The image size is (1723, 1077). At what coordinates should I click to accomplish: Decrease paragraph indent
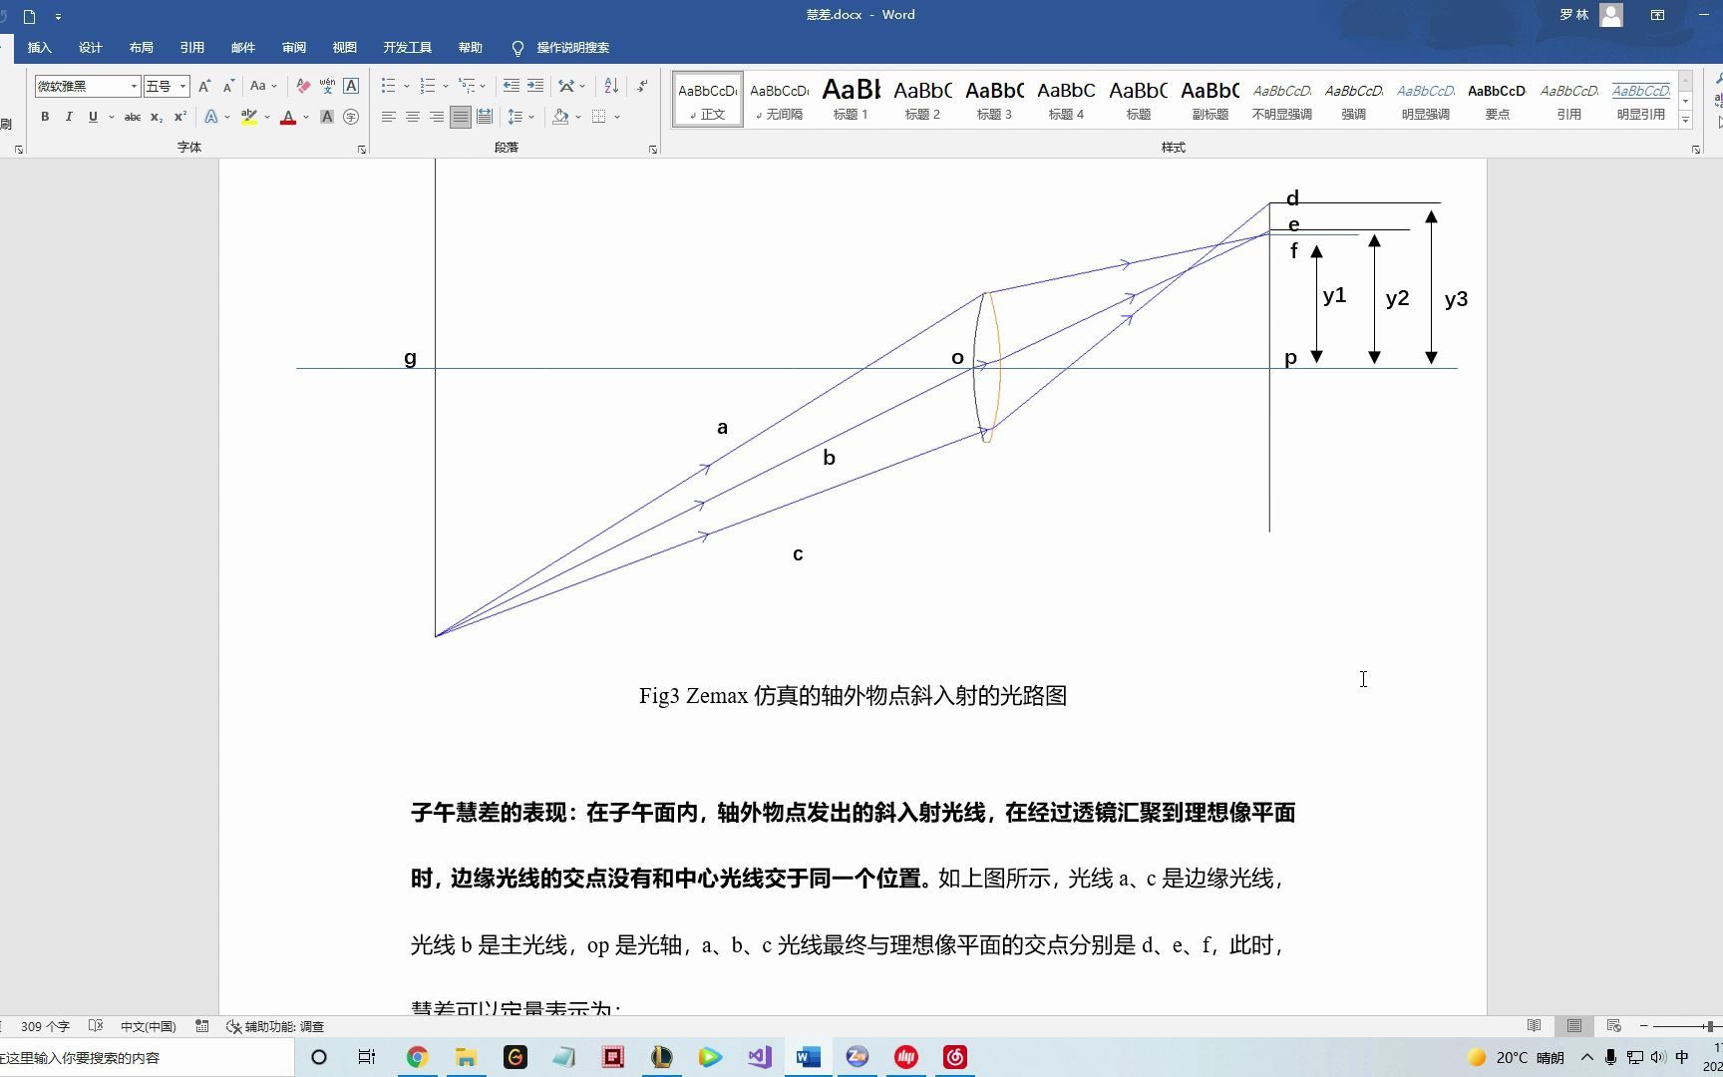tap(512, 86)
